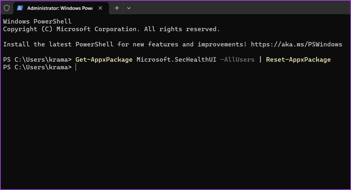Click the first PS C:\Users\krama> prompt
The image size is (351, 190).
[37, 60]
